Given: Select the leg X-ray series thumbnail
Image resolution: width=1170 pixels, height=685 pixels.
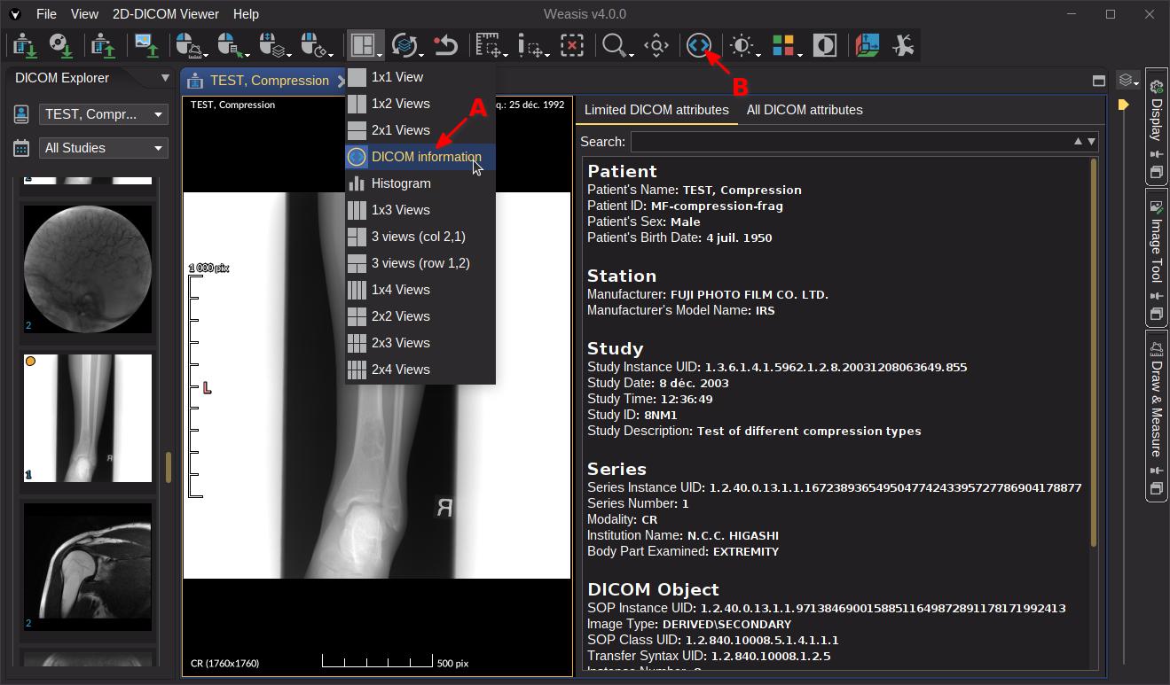Looking at the screenshot, I should click(88, 418).
